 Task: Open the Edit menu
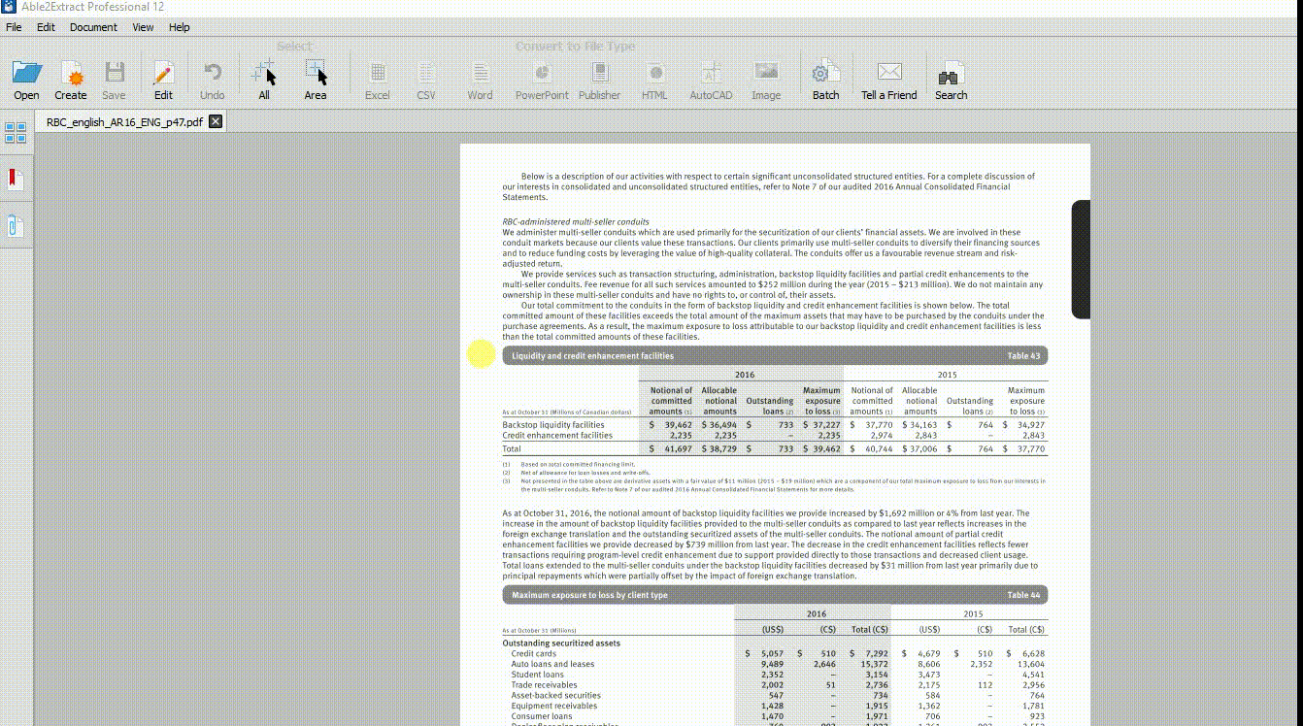click(46, 27)
